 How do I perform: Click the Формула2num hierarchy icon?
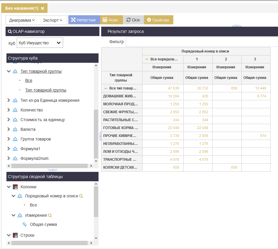click(15, 159)
